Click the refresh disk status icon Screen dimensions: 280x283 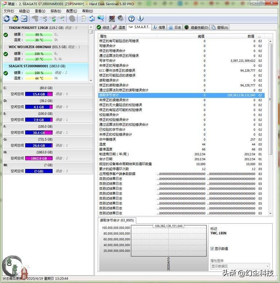(7, 19)
